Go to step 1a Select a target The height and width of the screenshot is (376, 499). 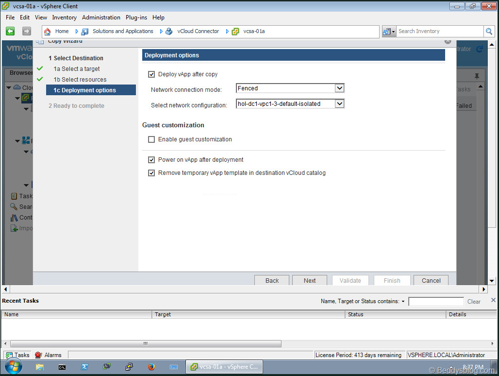tap(77, 69)
